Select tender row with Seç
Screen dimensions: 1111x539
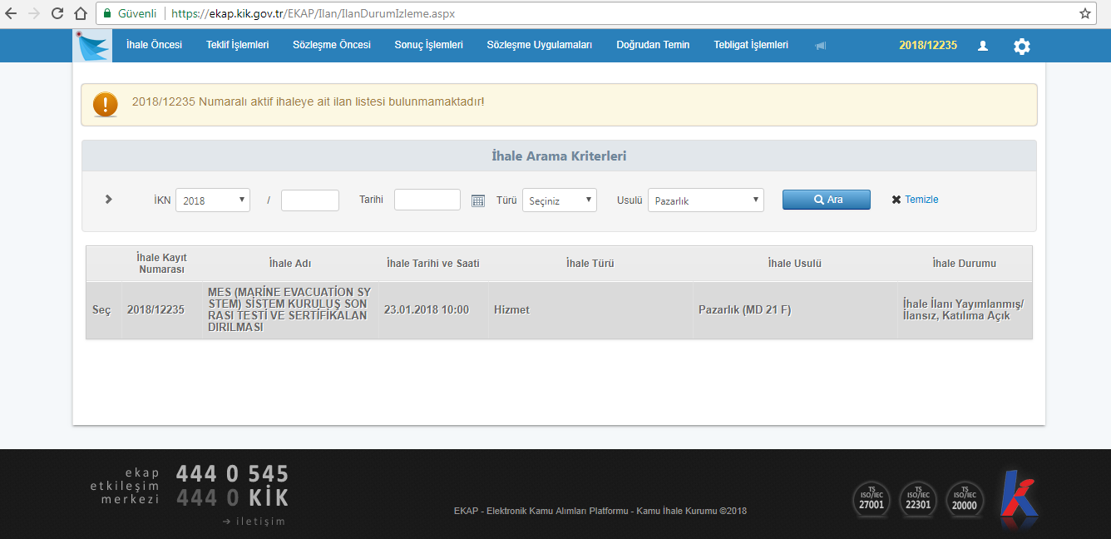coord(101,310)
